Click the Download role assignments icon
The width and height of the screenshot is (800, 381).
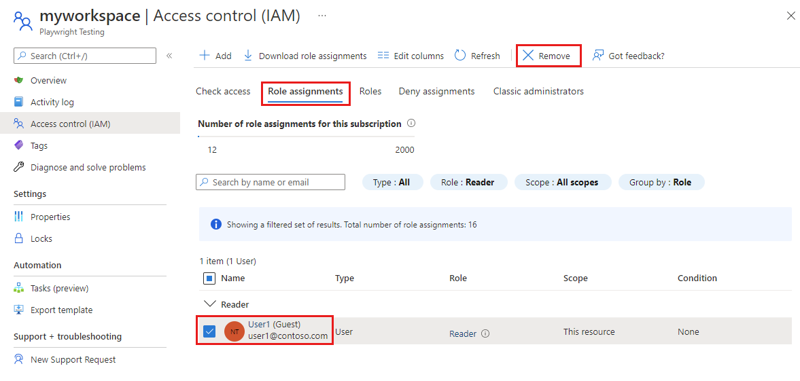[x=248, y=56]
